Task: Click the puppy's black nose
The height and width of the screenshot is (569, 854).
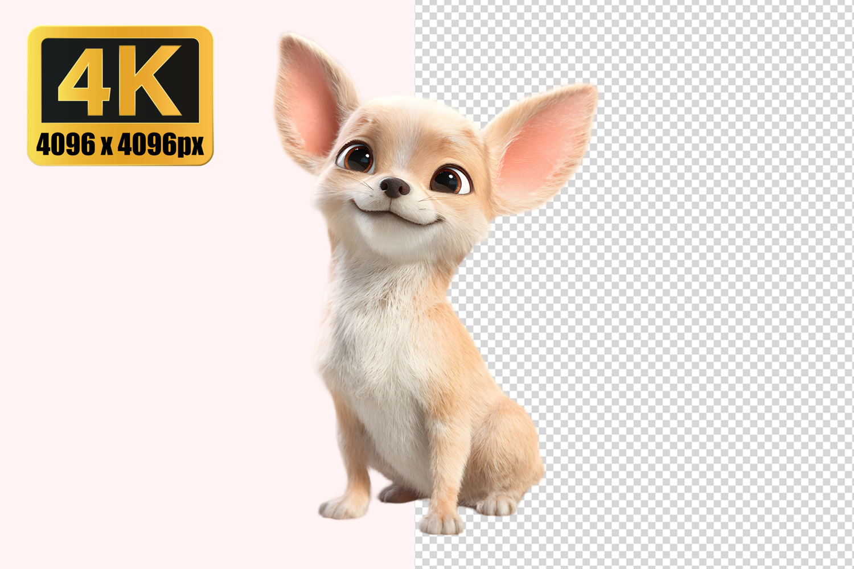Action: tap(394, 187)
